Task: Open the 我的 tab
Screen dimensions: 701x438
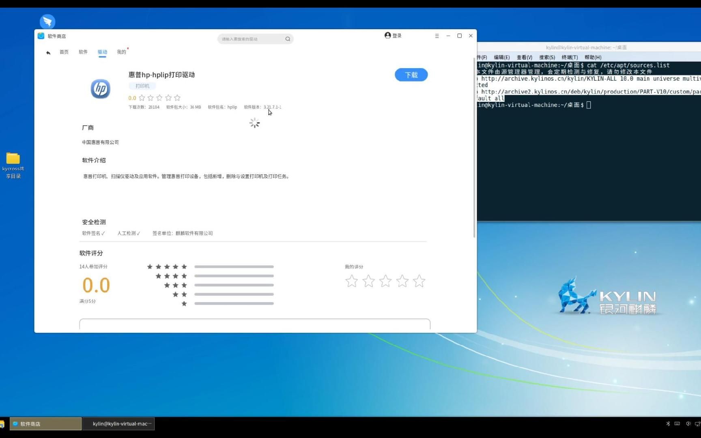Action: click(121, 52)
